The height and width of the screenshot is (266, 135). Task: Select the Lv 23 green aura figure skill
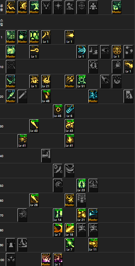(x=81, y=185)
